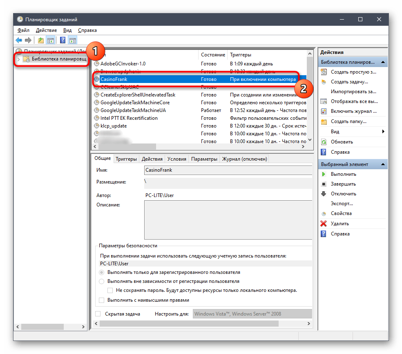Screen dimensions: 402x354
Task: Toggle the console tree pane toolbar icon
Action: (51, 40)
